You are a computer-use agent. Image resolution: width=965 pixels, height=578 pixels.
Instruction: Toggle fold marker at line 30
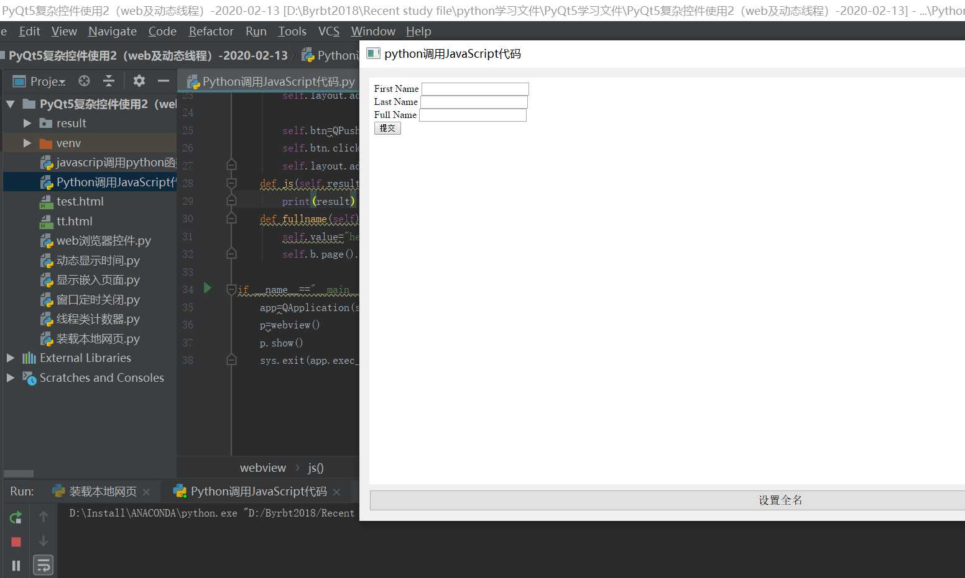click(x=231, y=219)
